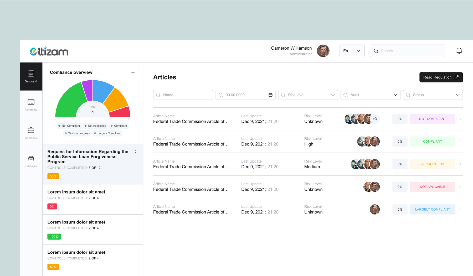Click the search magnifier icon in header
The image size is (473, 276).
pos(376,51)
